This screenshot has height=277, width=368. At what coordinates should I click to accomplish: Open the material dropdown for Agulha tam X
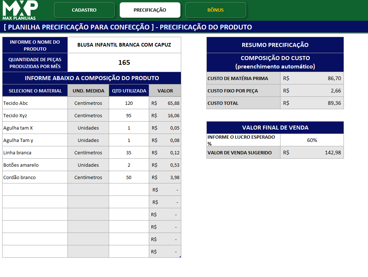click(35, 128)
